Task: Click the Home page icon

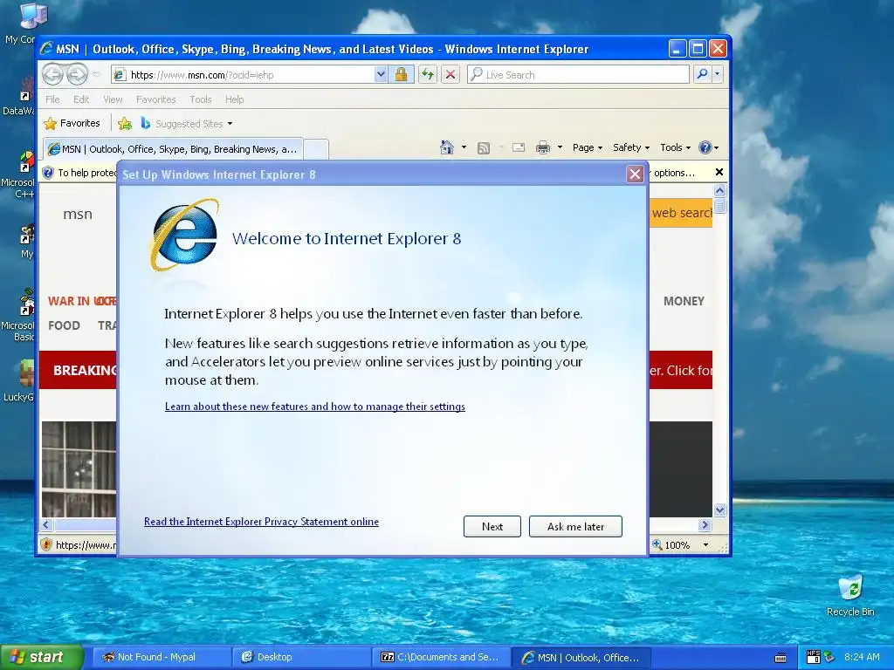Action: click(x=446, y=147)
